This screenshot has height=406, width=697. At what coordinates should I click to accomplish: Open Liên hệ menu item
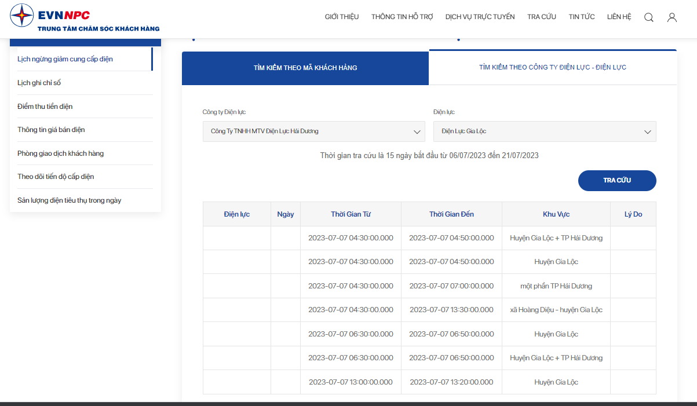coord(619,17)
